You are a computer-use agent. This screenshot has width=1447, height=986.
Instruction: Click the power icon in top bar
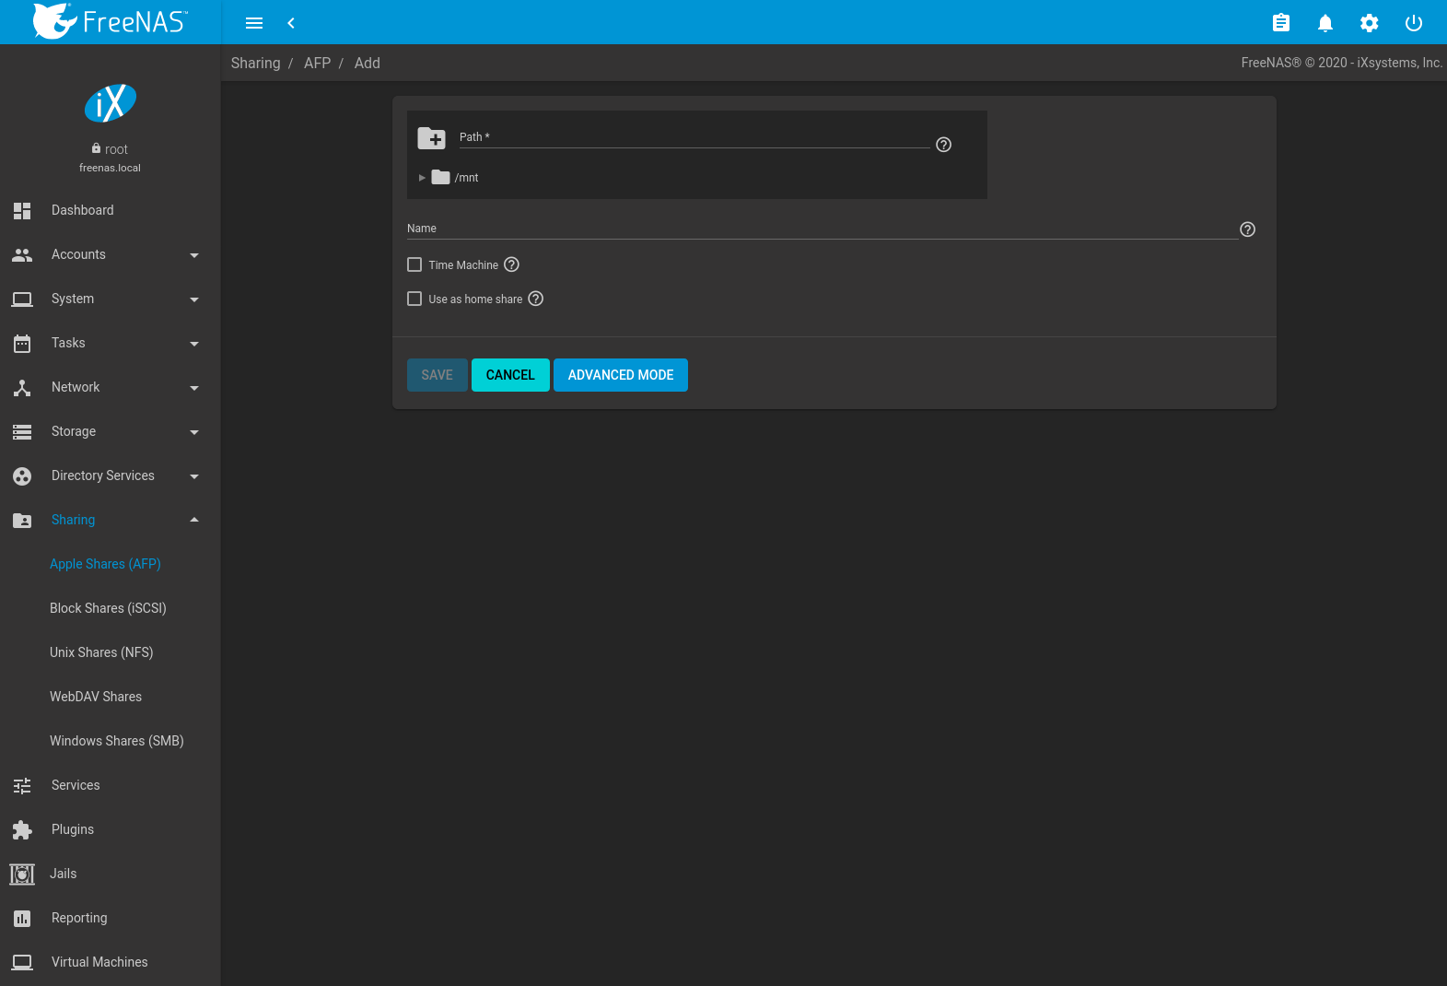(1413, 23)
